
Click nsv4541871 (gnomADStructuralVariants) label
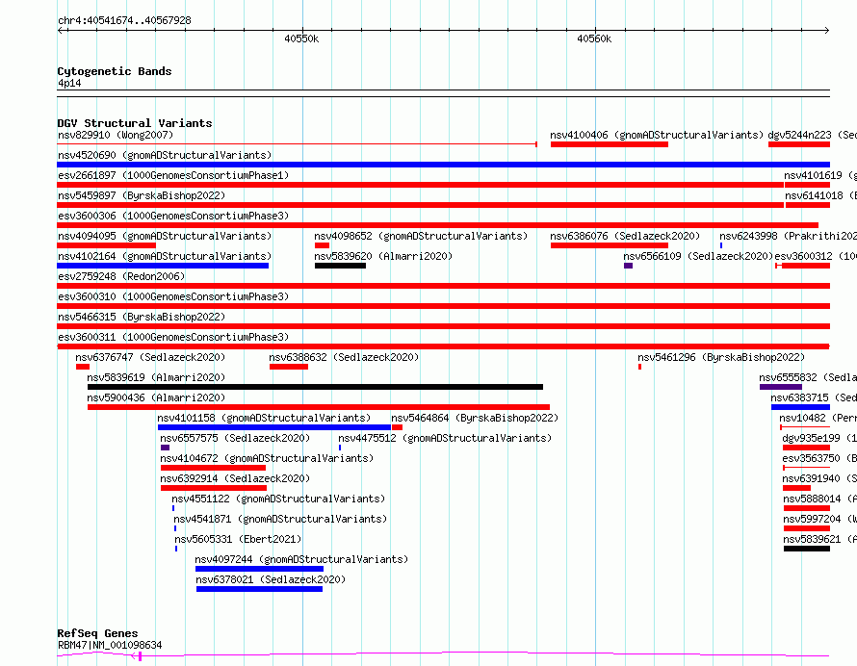[280, 519]
